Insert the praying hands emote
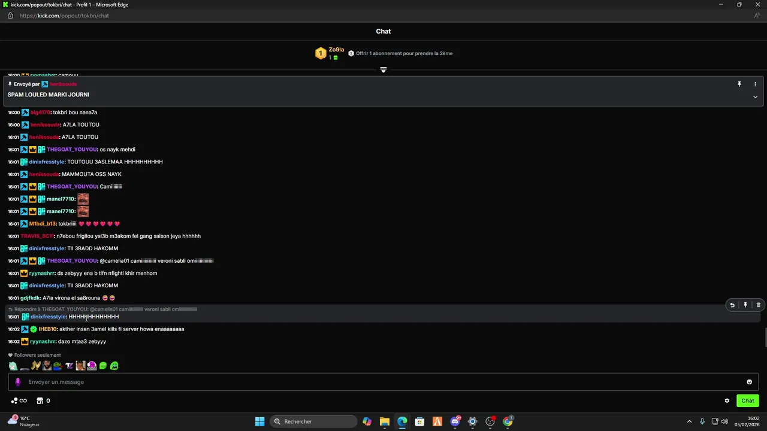Image resolution: width=767 pixels, height=431 pixels. click(36, 366)
